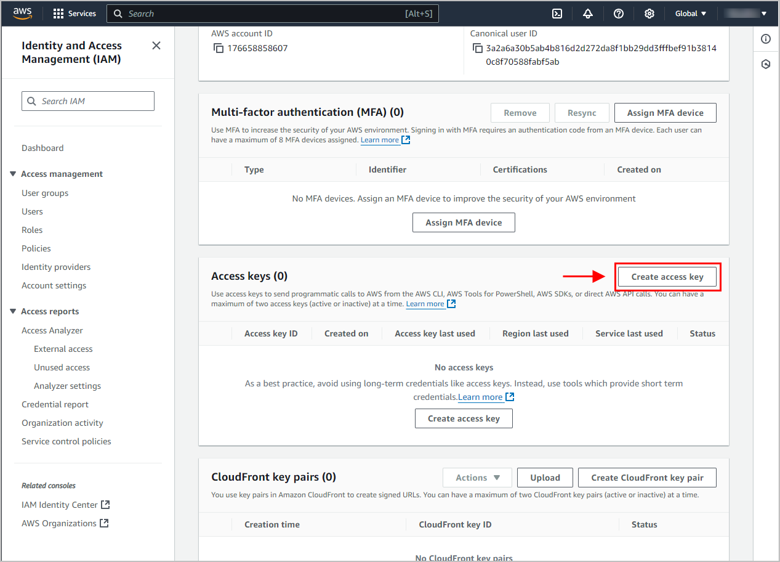
Task: Open Access Analyzer page
Action: coord(52,330)
